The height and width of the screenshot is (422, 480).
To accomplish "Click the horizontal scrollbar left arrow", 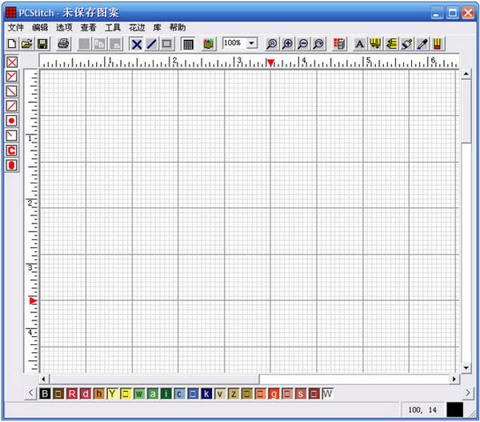I will pos(43,380).
